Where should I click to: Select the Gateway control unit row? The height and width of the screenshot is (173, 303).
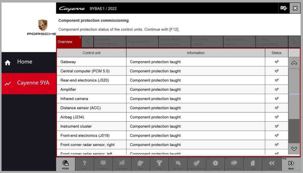pos(172,62)
